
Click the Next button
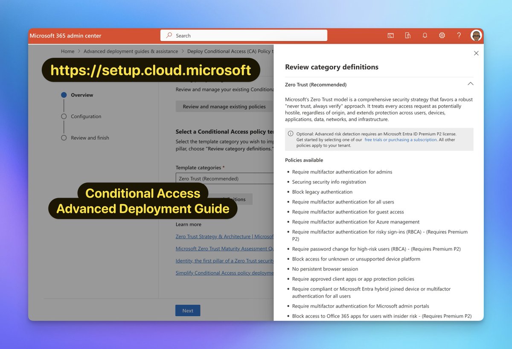(x=188, y=311)
